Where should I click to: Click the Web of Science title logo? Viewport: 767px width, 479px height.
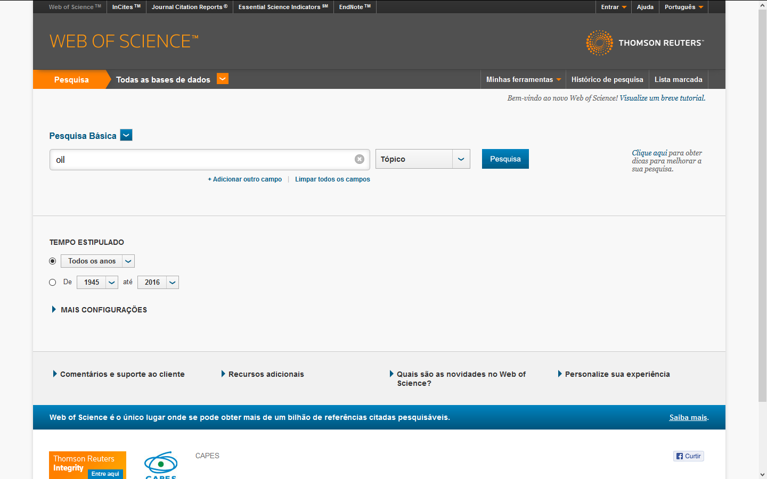click(x=124, y=42)
